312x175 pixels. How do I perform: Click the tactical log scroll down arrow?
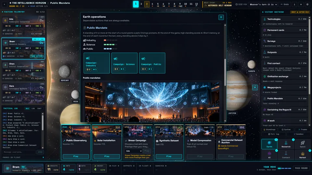coord(43,148)
